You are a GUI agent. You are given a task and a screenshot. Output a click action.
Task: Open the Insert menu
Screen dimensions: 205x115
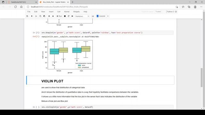(51, 11)
